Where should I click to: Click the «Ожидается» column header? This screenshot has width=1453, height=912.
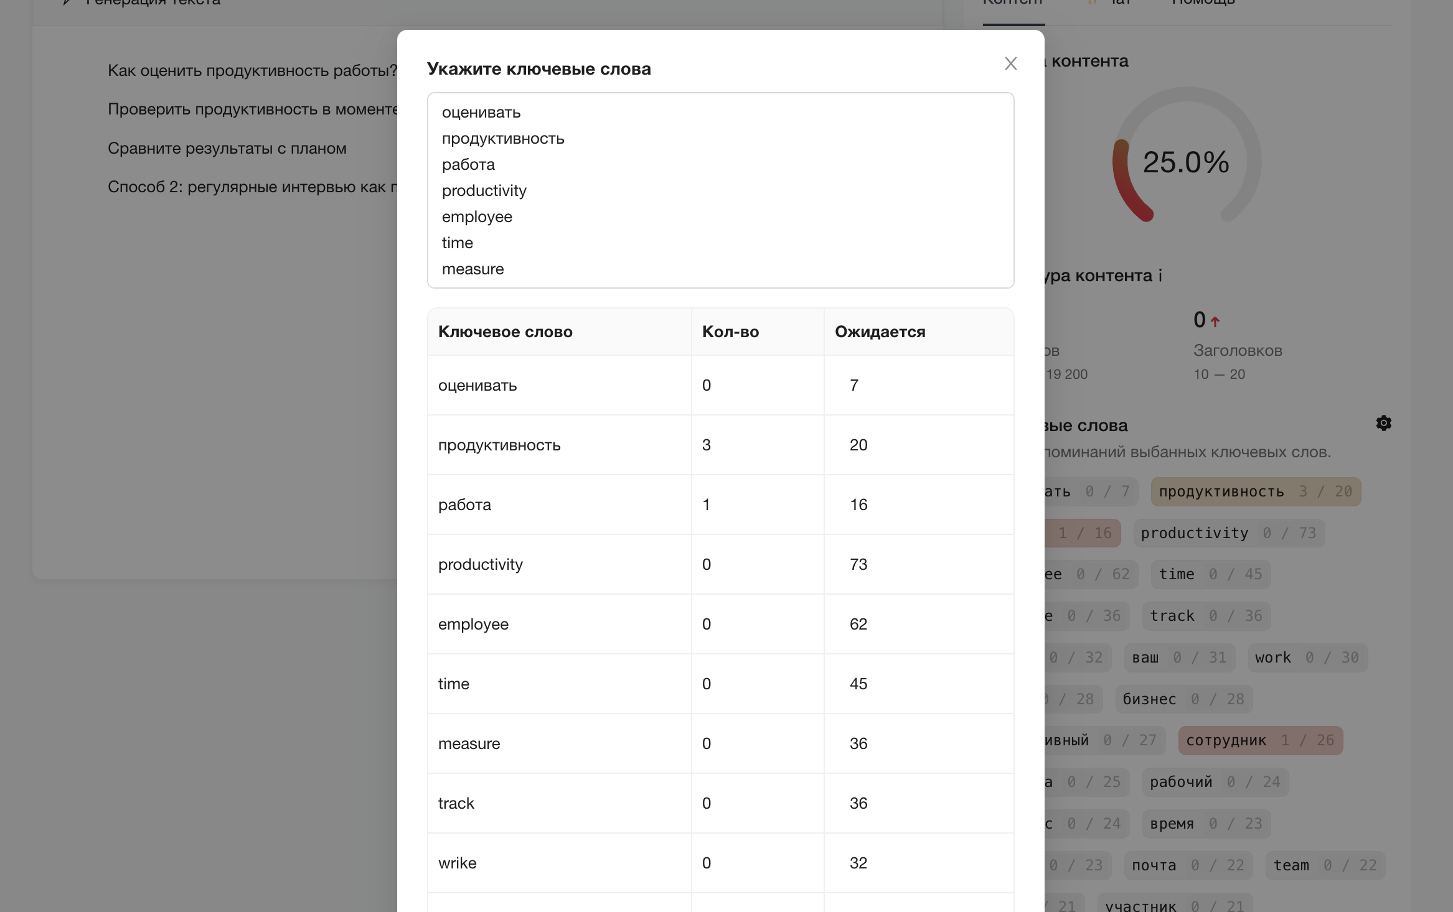(x=880, y=332)
